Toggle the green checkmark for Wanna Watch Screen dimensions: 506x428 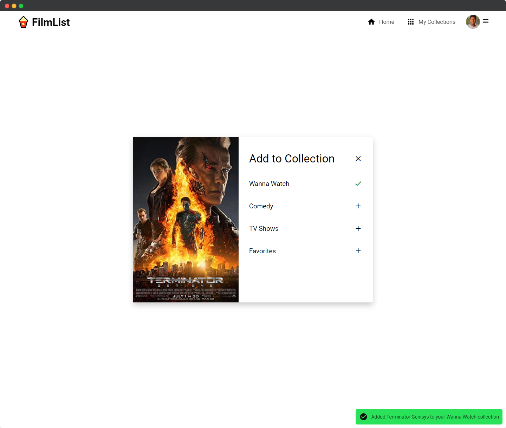(x=358, y=183)
